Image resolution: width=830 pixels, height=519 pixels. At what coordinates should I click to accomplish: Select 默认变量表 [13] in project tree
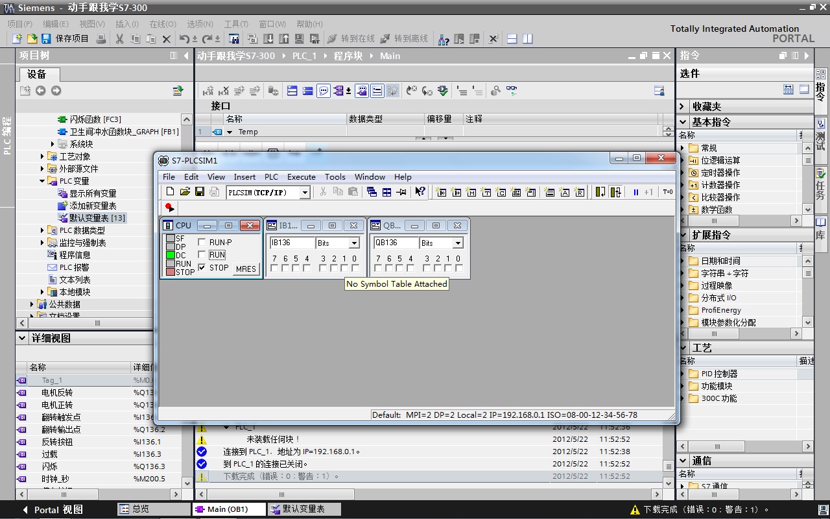click(x=97, y=218)
